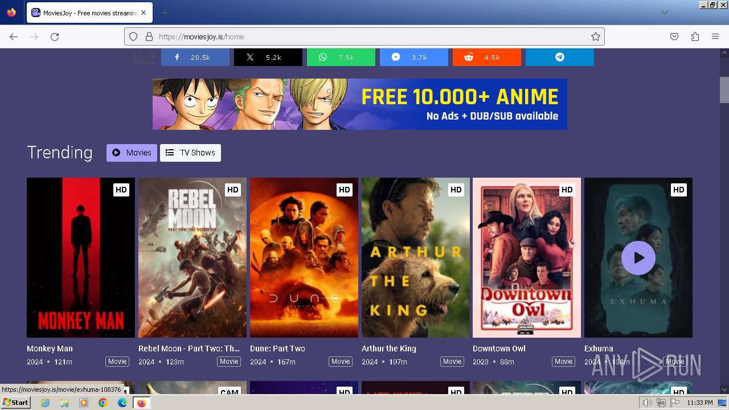Share via Telegram button
The image size is (729, 410).
[x=559, y=57]
